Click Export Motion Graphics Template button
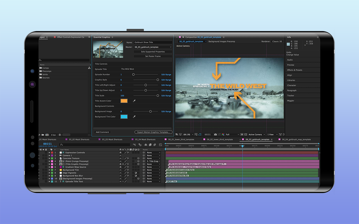Viewport: 359px width, 224px height. 153,132
